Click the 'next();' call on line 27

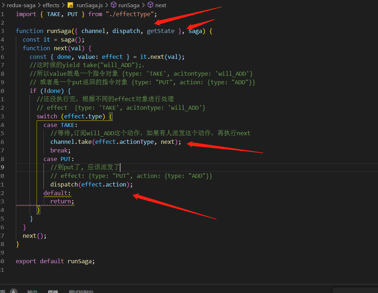[x=34, y=236]
